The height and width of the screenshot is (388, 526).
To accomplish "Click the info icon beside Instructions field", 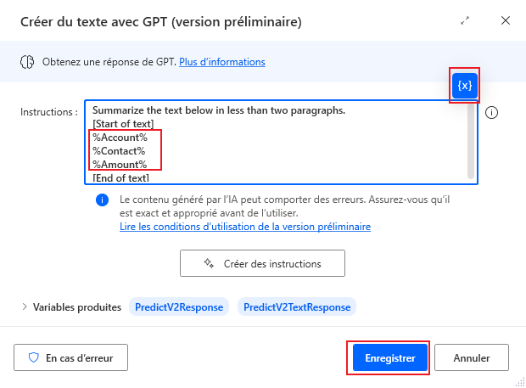I will click(x=492, y=112).
